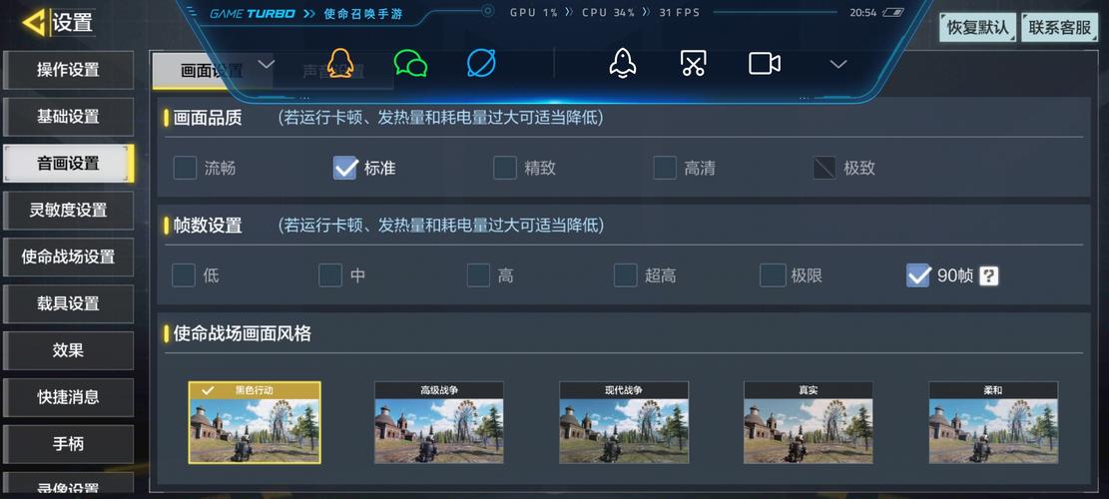
Task: Choose the 高级战争 style thumbnail
Action: (x=439, y=423)
